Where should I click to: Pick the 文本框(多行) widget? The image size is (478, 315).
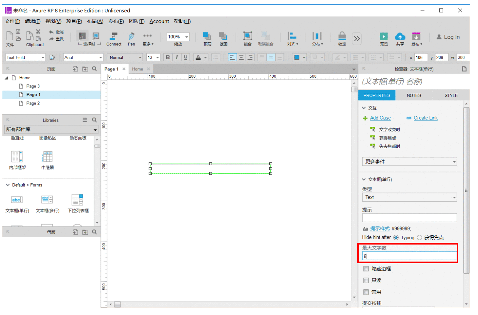tap(47, 204)
